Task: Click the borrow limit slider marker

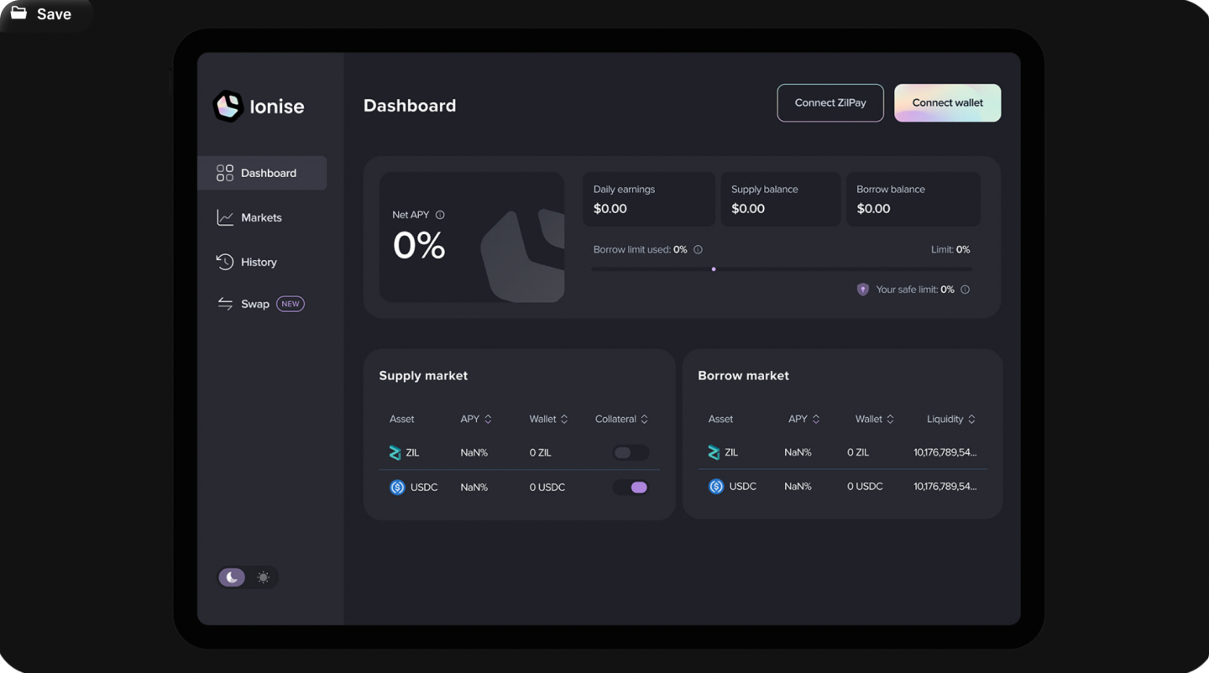Action: [714, 269]
